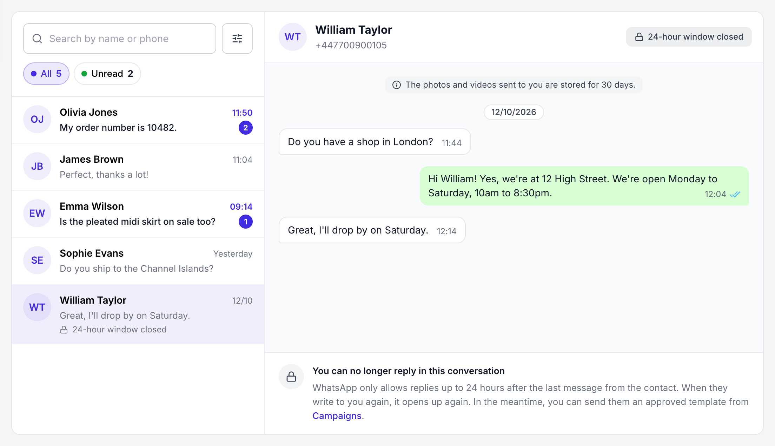Screen dimensions: 775x446
Task: Open the Campaigns link
Action: pyautogui.click(x=337, y=416)
